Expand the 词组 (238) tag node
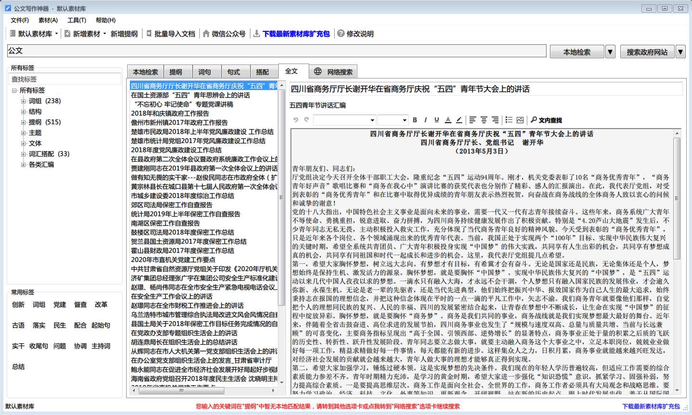692x415 pixels. (23, 101)
